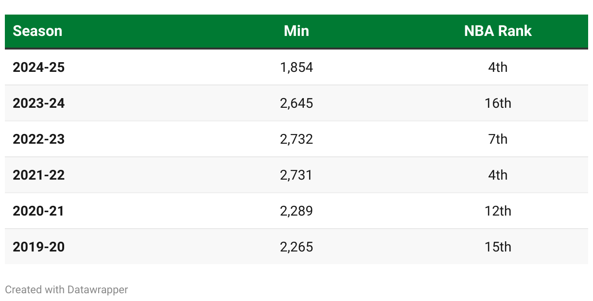Click the NBA Rank column header

(498, 31)
